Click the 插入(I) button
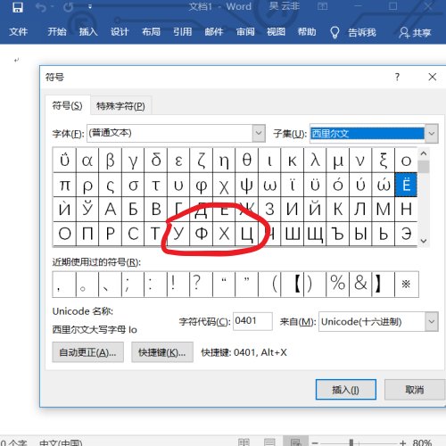 click(x=346, y=390)
